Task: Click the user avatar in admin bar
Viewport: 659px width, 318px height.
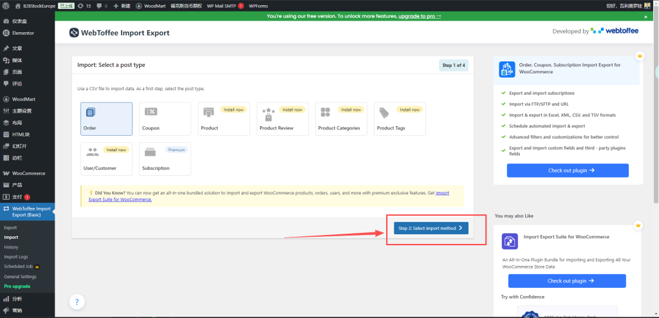Action: pos(649,6)
